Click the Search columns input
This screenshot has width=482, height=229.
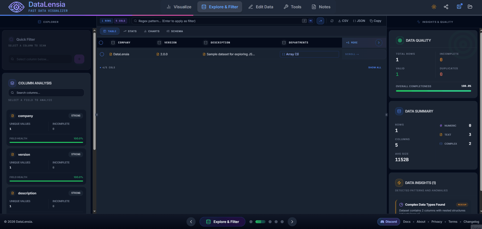46,93
